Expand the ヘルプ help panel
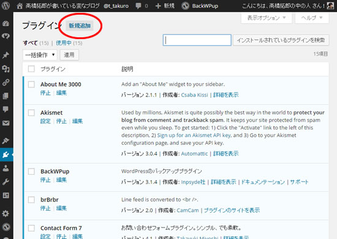Viewport: 337px width, 239px height. [x=312, y=18]
